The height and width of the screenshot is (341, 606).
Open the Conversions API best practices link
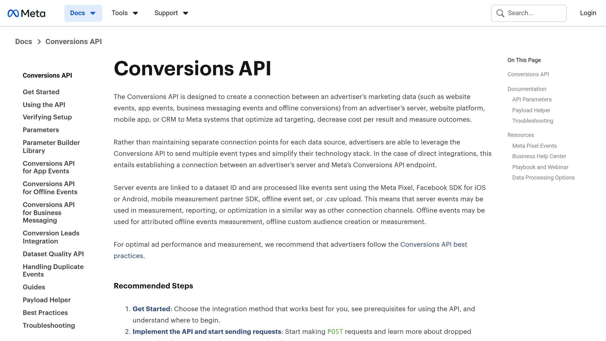(434, 244)
